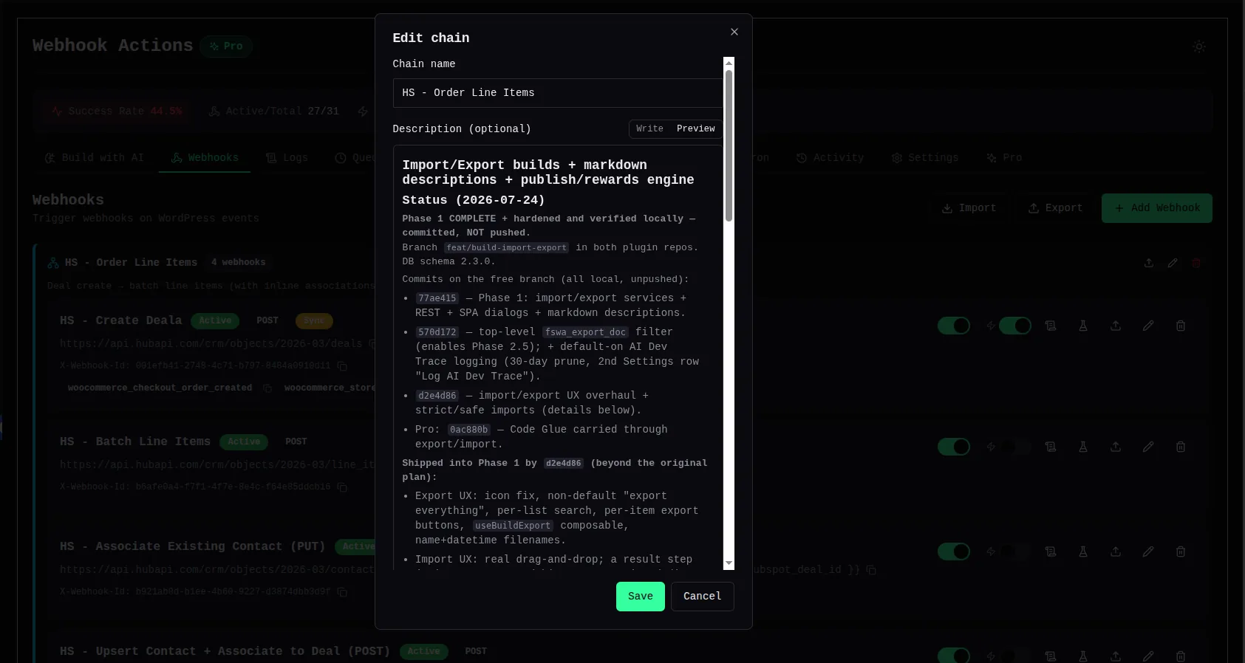Export the Batch Line Items webhook
Screen dimensions: 1245x663
coord(1116,447)
